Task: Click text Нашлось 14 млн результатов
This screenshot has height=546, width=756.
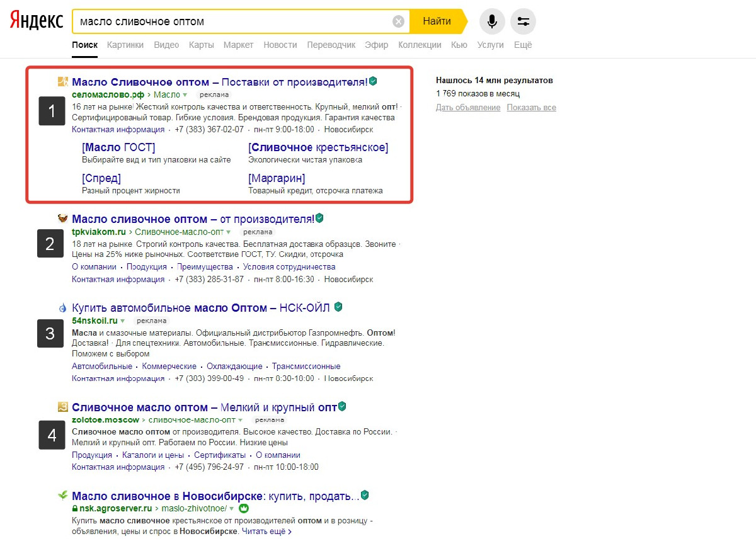Action: click(x=494, y=81)
